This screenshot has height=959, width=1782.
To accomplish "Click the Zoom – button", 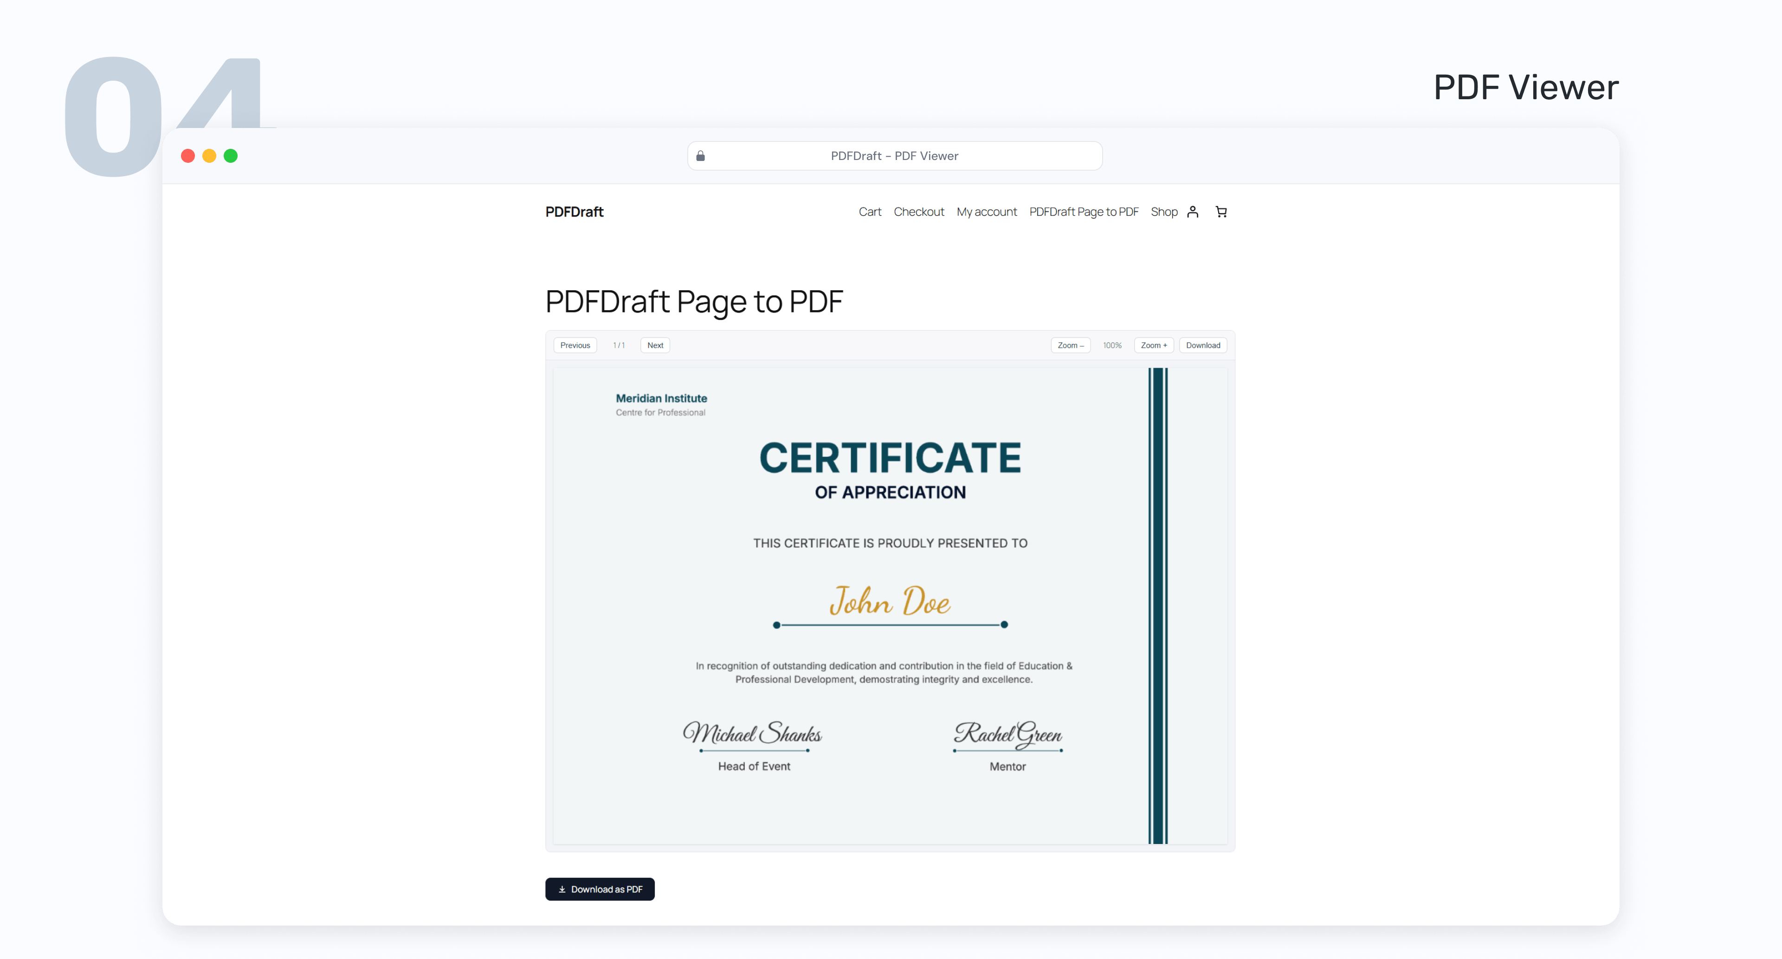I will (x=1070, y=345).
